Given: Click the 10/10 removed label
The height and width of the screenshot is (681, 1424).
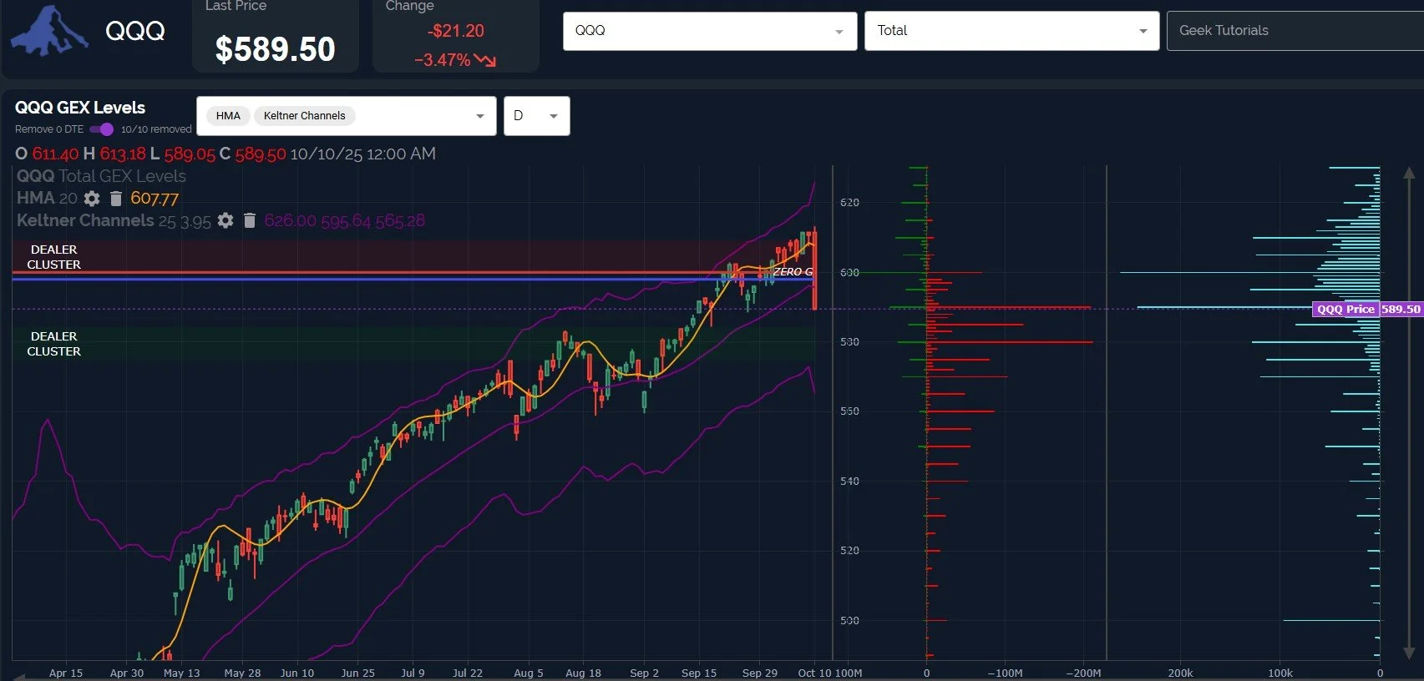Looking at the screenshot, I should pos(156,129).
